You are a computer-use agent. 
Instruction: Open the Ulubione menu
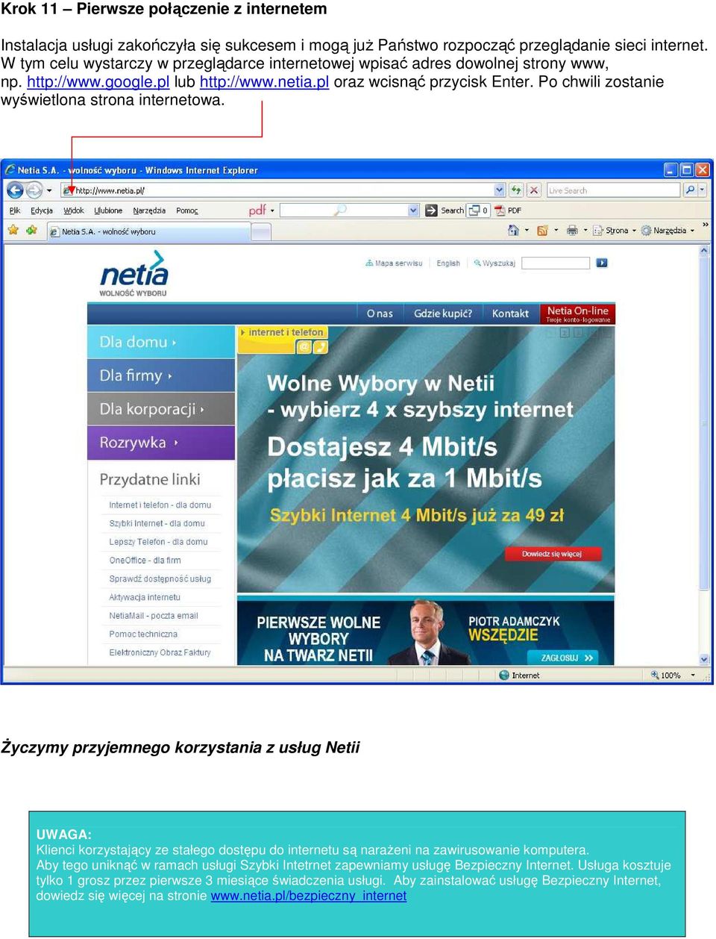(x=108, y=210)
